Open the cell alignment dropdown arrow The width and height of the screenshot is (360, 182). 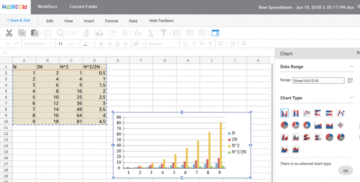pyautogui.click(x=227, y=44)
